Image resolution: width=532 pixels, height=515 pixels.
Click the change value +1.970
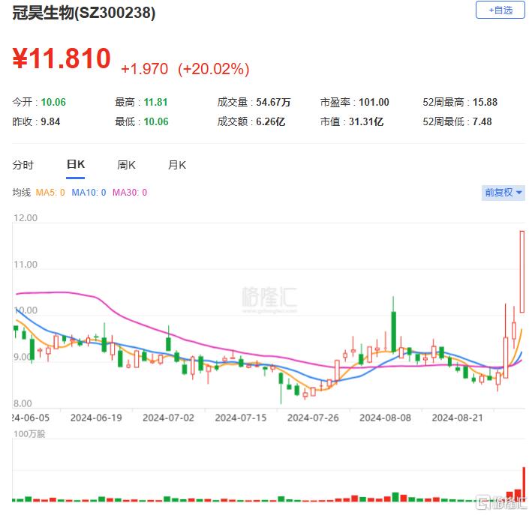144,69
